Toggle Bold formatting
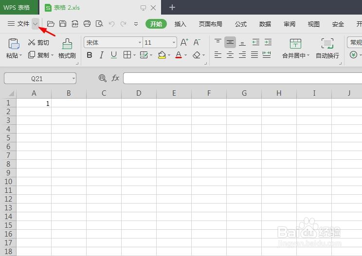Image resolution: width=362 pixels, height=256 pixels. 90,55
